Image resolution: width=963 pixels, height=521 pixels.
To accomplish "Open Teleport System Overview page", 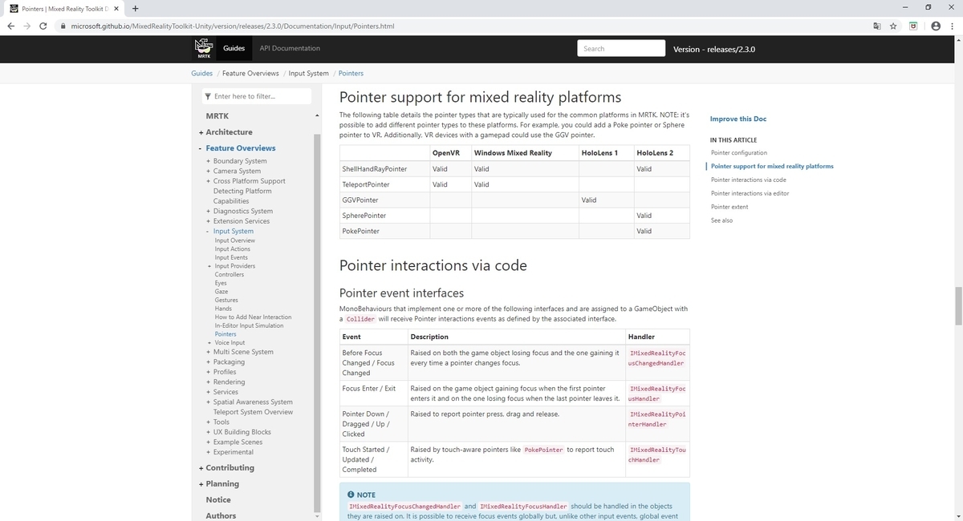I will click(x=253, y=412).
